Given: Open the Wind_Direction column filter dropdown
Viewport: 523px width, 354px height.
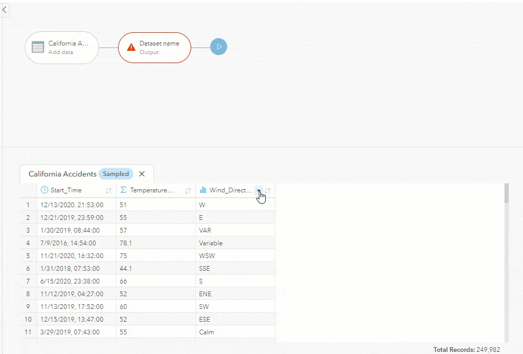Looking at the screenshot, I should pyautogui.click(x=259, y=190).
